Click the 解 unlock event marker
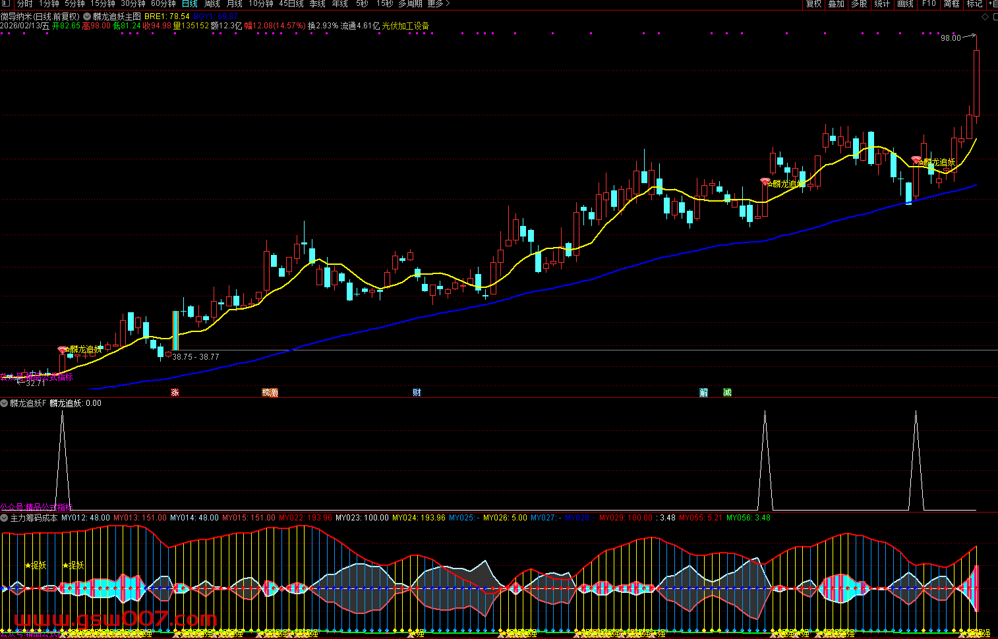 click(x=704, y=393)
